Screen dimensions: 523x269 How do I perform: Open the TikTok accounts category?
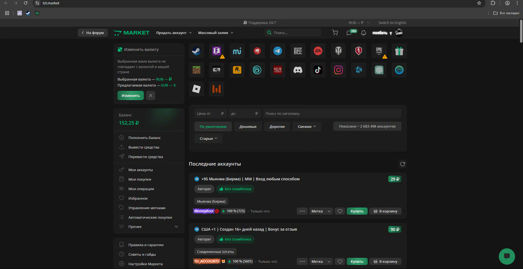[x=318, y=70]
